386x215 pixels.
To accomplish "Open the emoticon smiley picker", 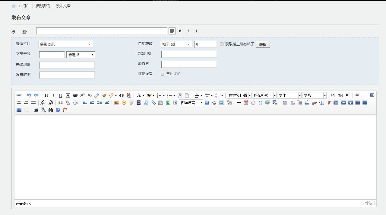I will pyautogui.click(x=124, y=103).
